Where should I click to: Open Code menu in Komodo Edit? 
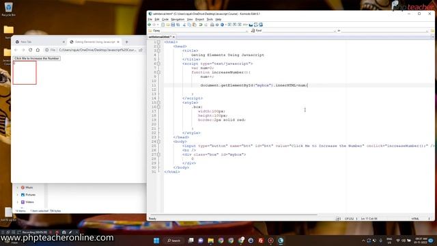coord(165,20)
